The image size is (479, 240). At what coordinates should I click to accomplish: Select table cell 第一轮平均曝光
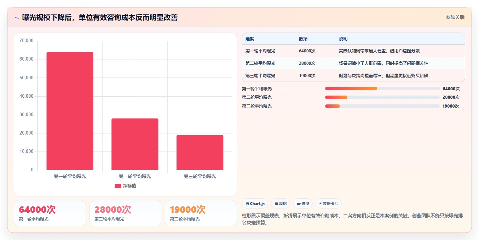pyautogui.click(x=260, y=51)
